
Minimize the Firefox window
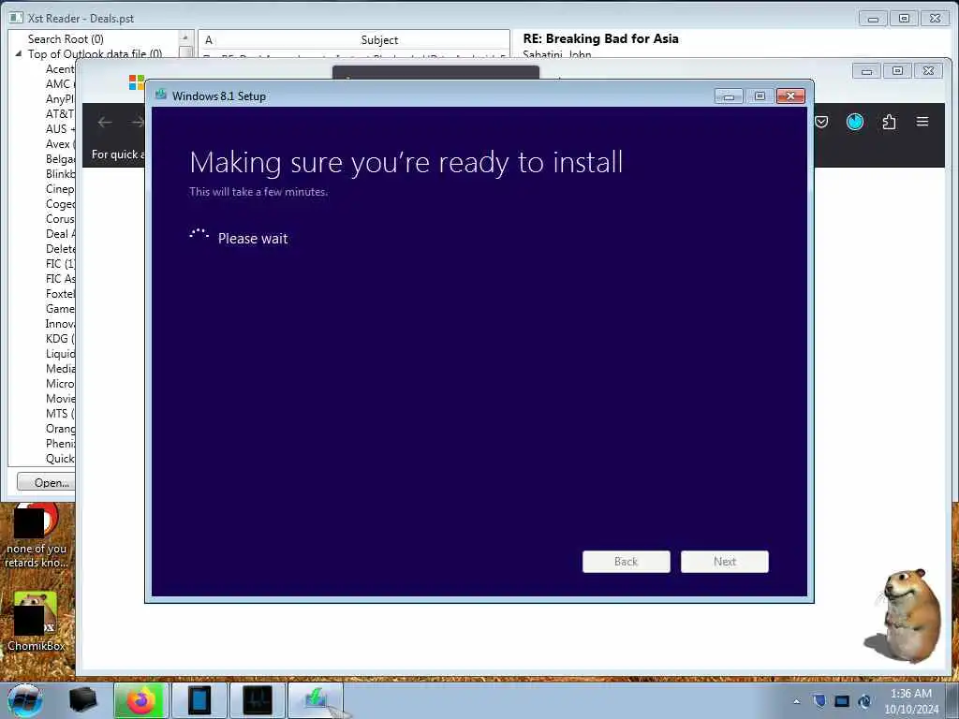coord(866,71)
